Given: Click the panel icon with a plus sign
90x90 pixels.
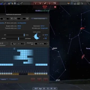Looking at the screenshot, I should [82, 3].
